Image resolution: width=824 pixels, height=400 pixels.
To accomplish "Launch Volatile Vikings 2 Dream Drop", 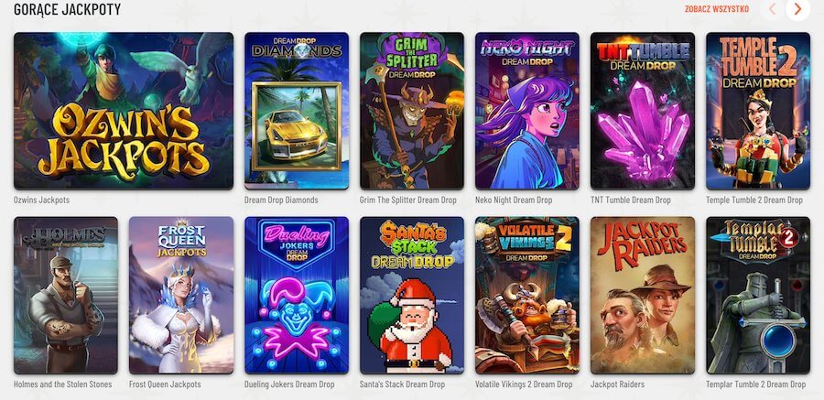I will click(x=527, y=296).
